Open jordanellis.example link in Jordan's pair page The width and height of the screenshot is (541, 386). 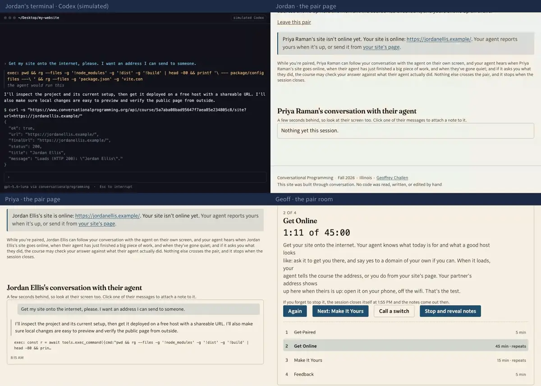click(439, 39)
